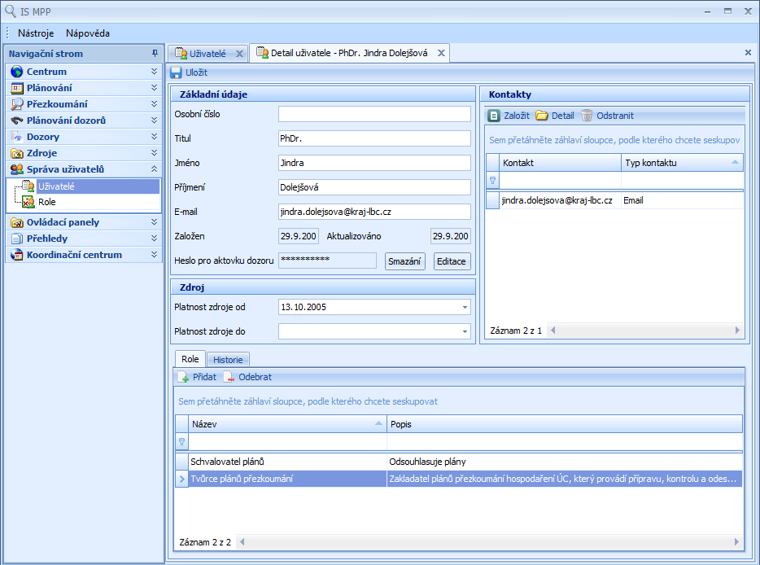Click the Plánování dozorů handshake icon
The image size is (760, 565).
coord(17,120)
